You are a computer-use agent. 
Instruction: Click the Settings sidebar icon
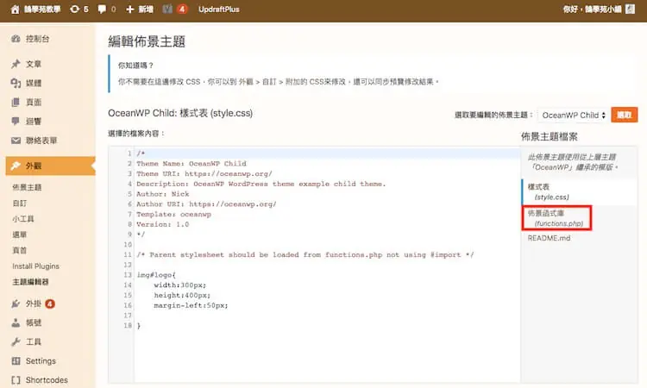(16, 361)
